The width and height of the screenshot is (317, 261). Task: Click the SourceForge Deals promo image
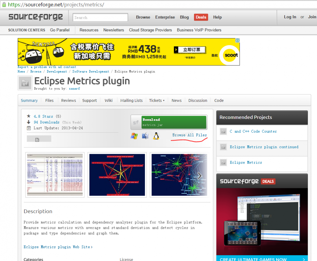click(x=262, y=222)
